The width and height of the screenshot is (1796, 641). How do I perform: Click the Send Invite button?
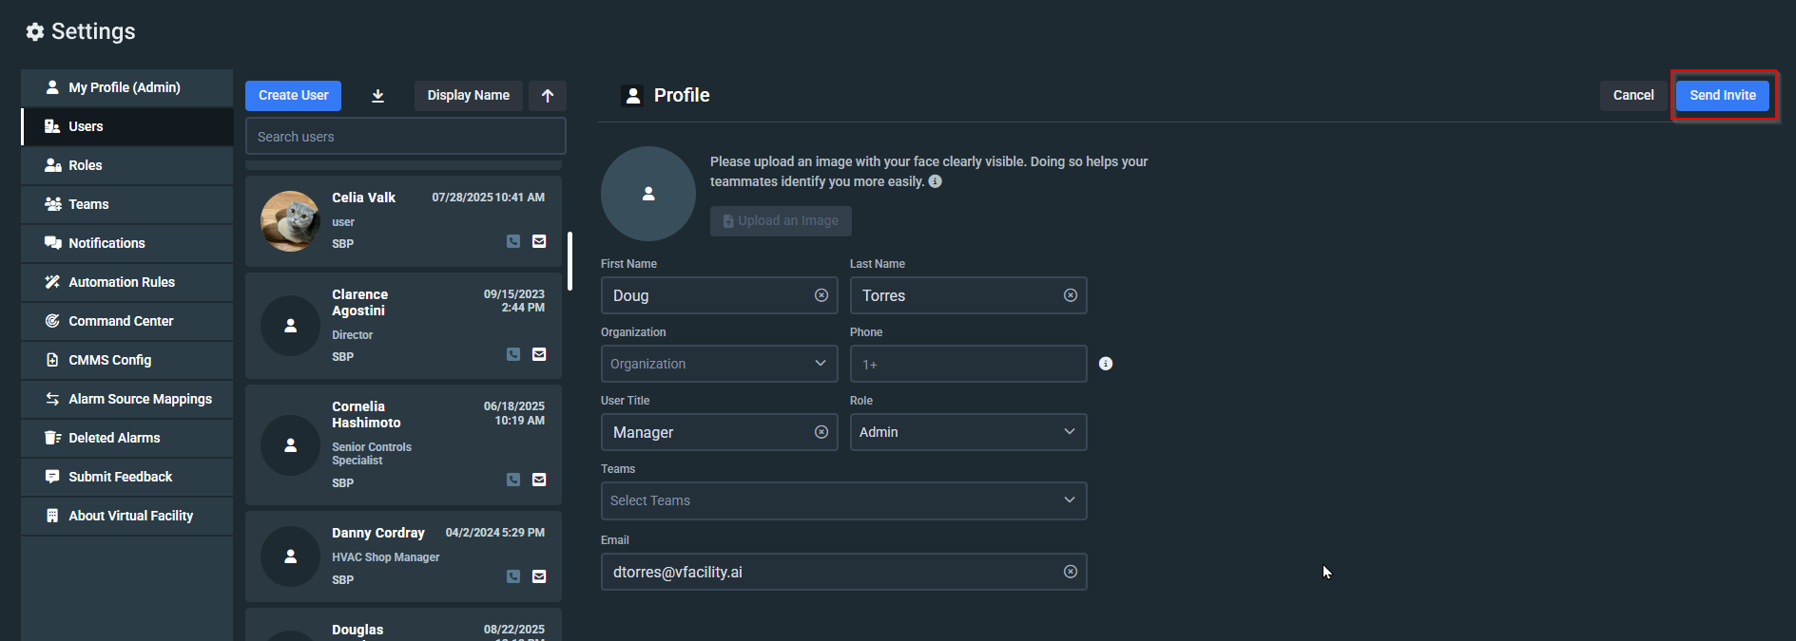coord(1722,95)
